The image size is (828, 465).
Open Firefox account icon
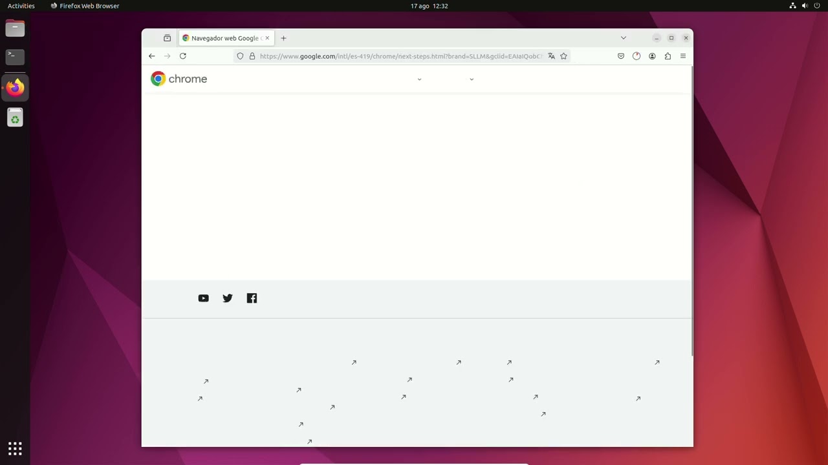coord(652,56)
